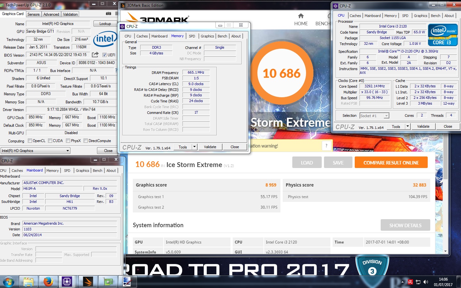Launch Firefox from the taskbar

pyautogui.click(x=48, y=282)
